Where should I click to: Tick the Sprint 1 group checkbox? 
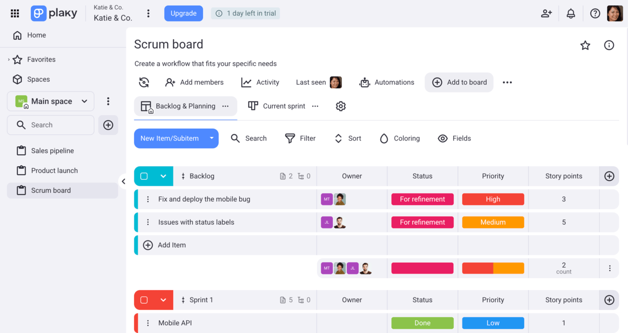pos(144,300)
